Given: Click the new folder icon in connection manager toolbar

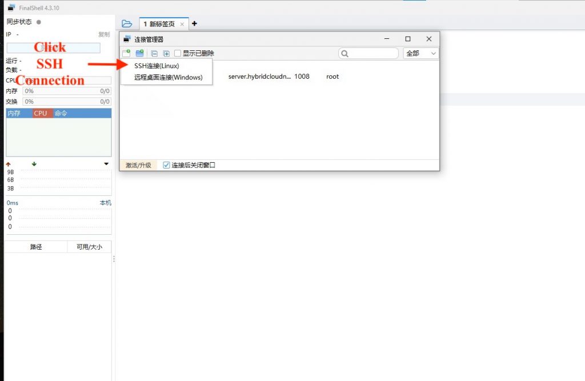Looking at the screenshot, I should pyautogui.click(x=140, y=53).
